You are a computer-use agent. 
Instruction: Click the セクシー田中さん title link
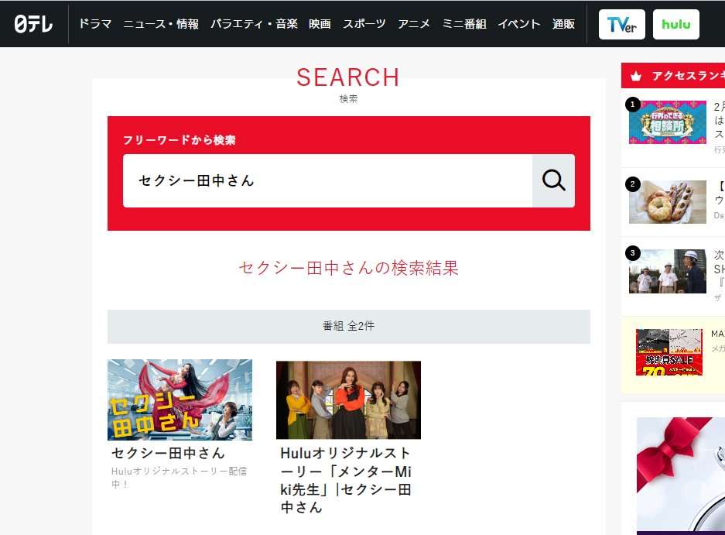[168, 453]
